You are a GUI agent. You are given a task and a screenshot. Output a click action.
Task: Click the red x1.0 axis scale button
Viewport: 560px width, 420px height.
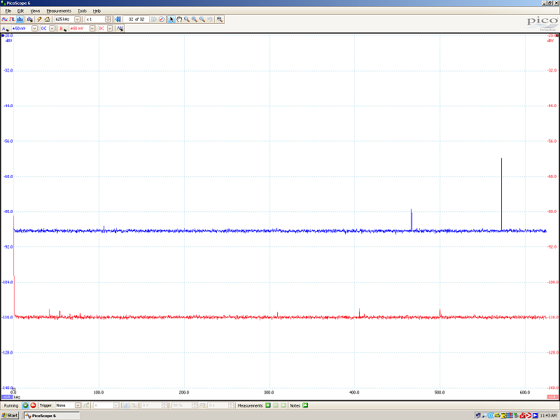pyautogui.click(x=552, y=397)
